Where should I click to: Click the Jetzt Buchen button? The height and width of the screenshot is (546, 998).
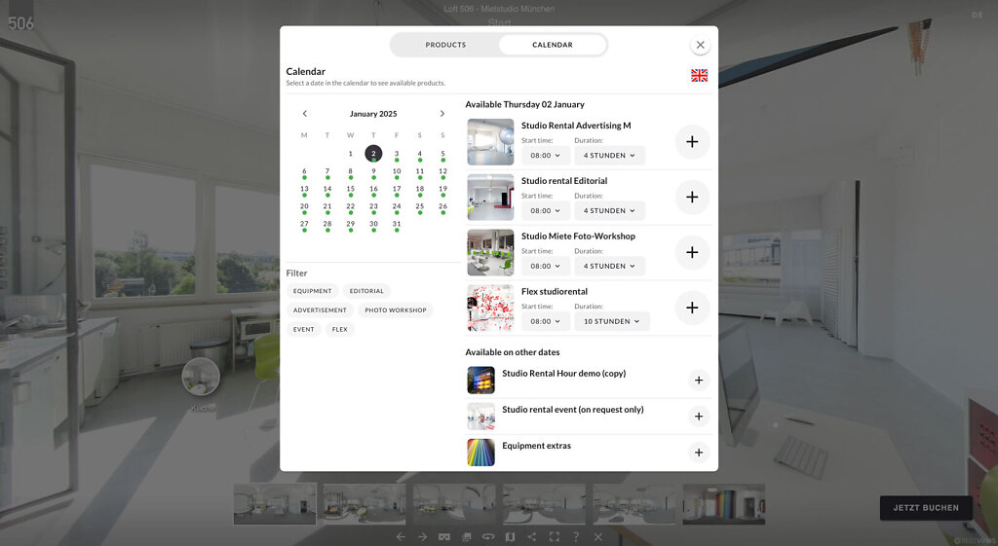[925, 508]
